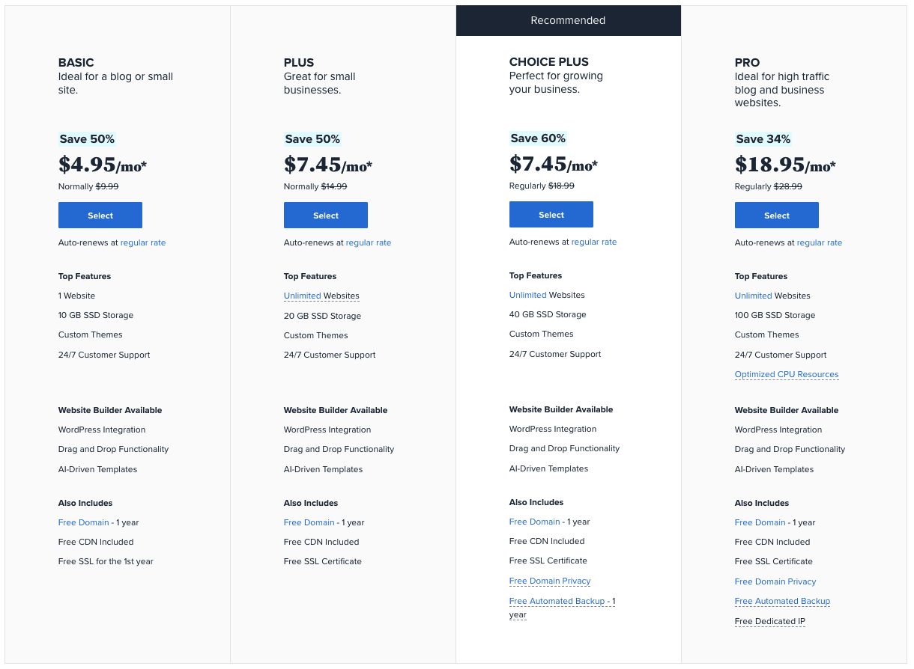914x669 pixels.
Task: Click 100 GB SSD Storage text
Action: 775,316
